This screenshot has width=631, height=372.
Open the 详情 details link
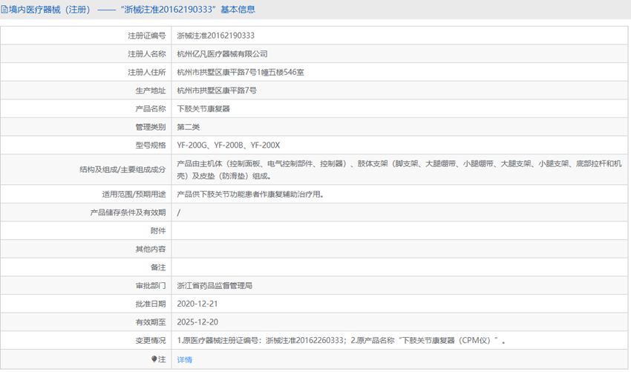[x=185, y=359]
